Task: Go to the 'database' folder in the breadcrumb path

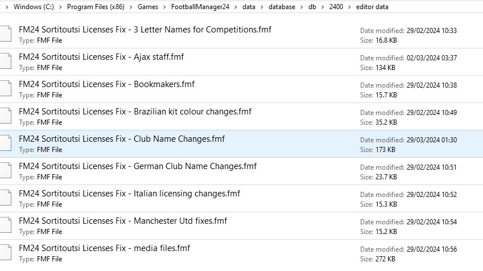Action: click(x=282, y=7)
